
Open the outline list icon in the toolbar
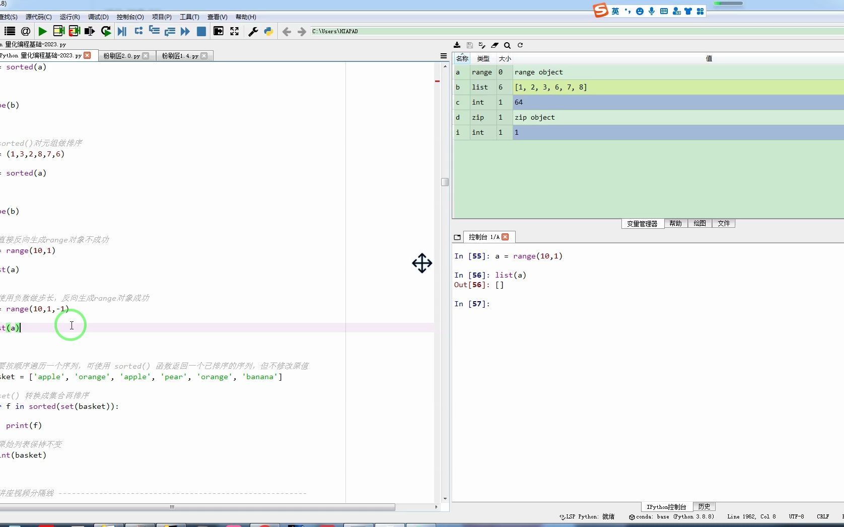(x=10, y=31)
